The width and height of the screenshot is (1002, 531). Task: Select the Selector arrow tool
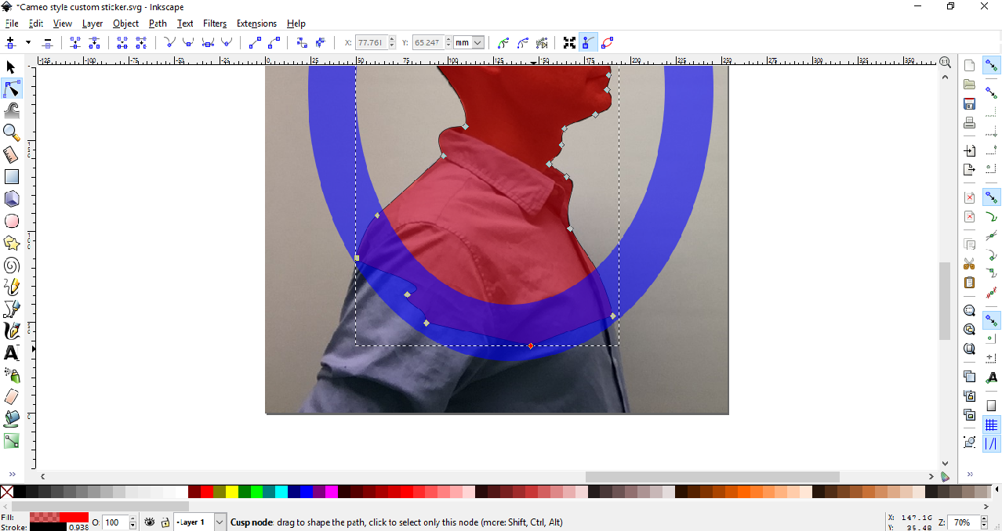click(x=10, y=67)
